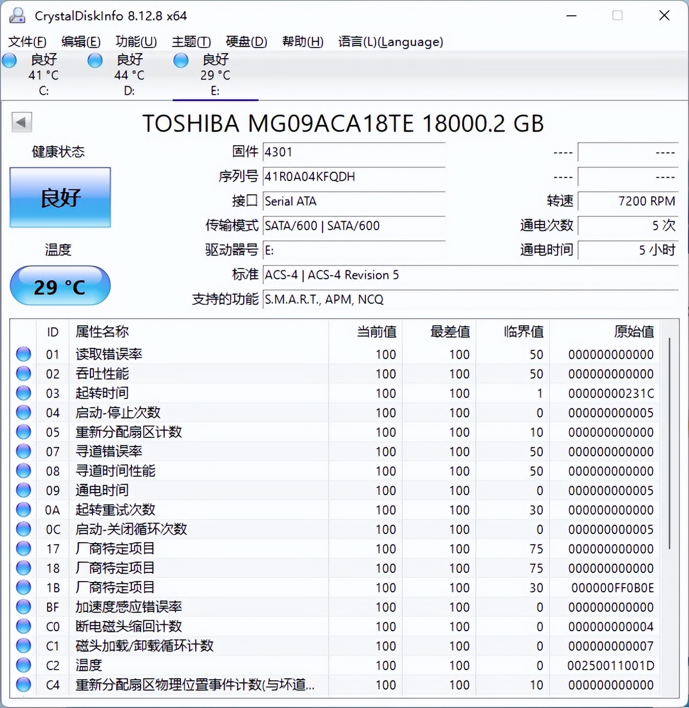
Task: Click status dot for attribute 0A 起转重试次数
Action: click(24, 510)
